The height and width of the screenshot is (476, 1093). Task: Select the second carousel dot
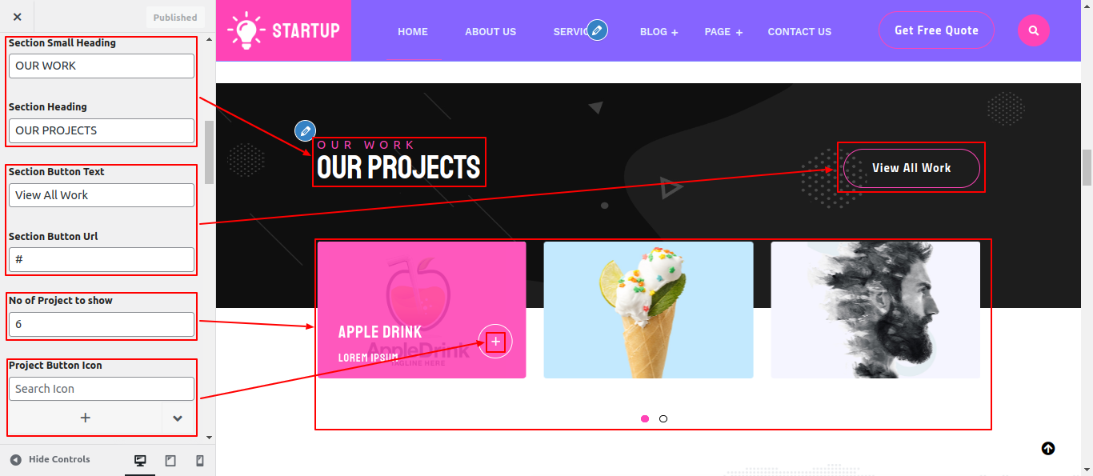click(x=663, y=418)
